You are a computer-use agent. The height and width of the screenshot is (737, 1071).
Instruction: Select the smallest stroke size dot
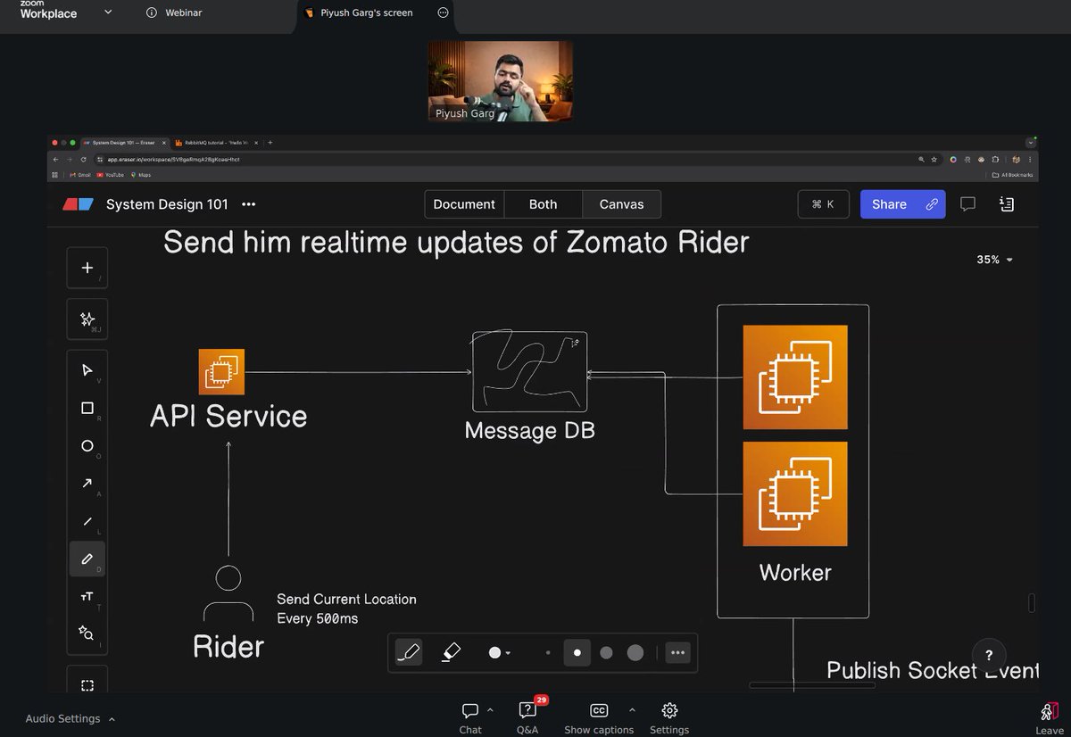coord(548,653)
